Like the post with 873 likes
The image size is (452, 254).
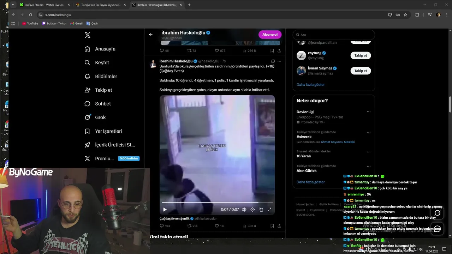pos(220,51)
